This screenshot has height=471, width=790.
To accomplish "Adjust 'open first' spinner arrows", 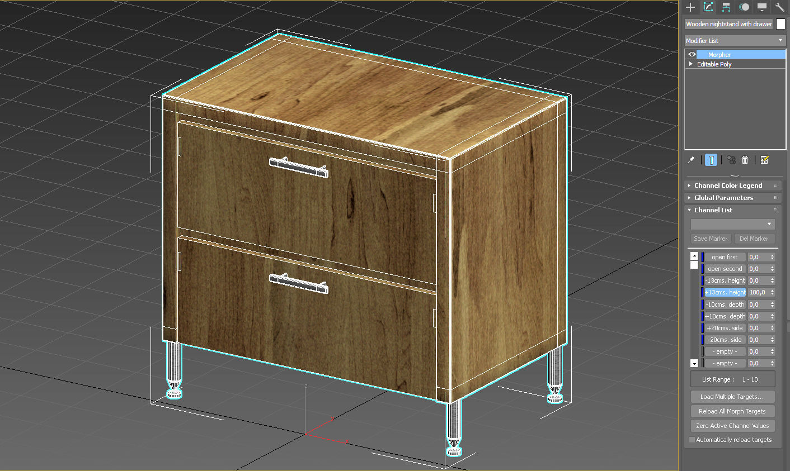I will point(773,257).
